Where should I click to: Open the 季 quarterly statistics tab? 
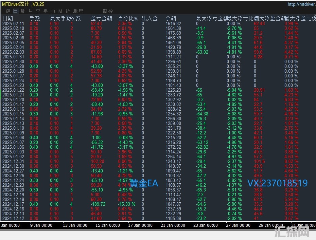38,11
